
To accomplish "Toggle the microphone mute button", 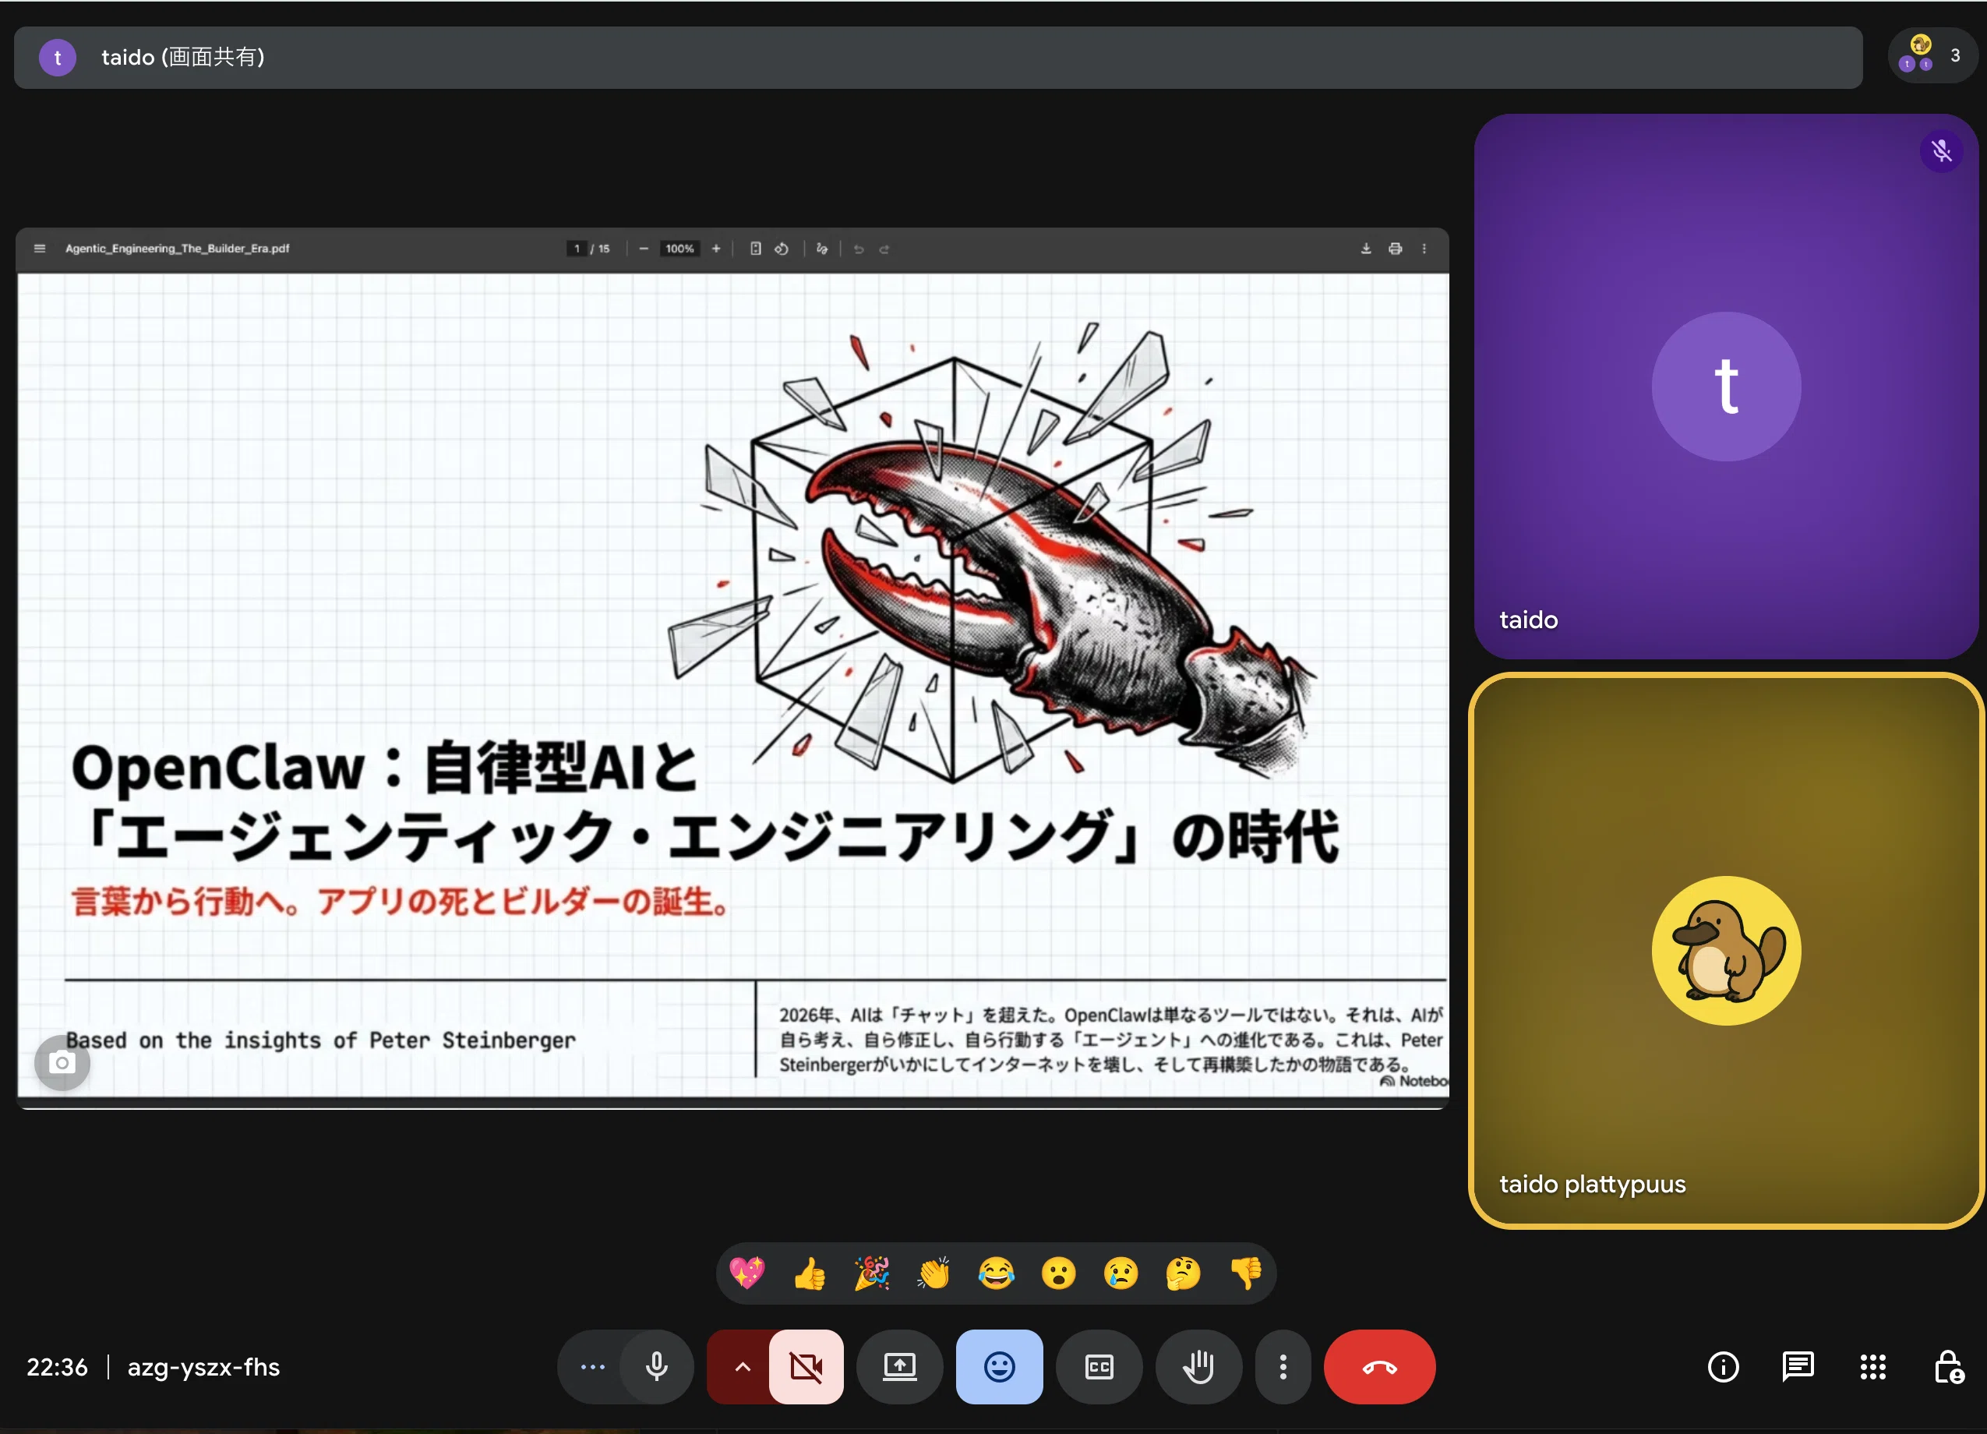I will tap(656, 1366).
